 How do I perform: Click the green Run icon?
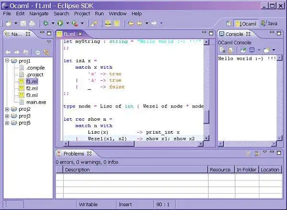(60, 23)
